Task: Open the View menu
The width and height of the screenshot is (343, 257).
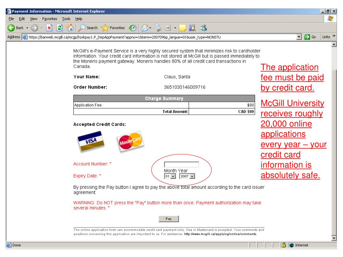Action: click(x=34, y=19)
